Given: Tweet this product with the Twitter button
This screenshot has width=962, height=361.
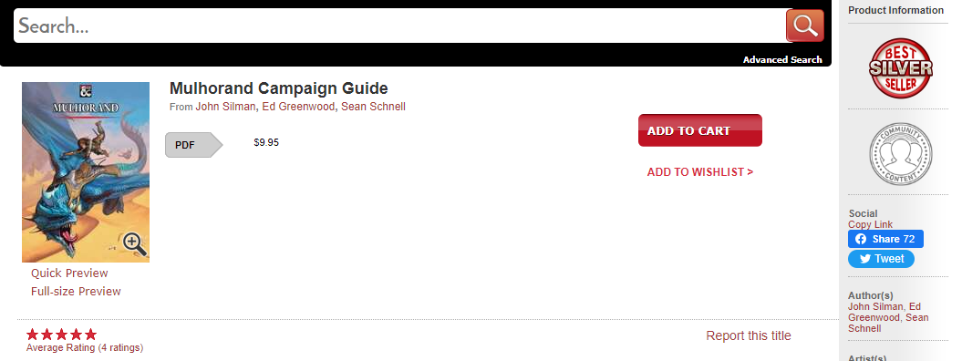Looking at the screenshot, I should (x=881, y=259).
